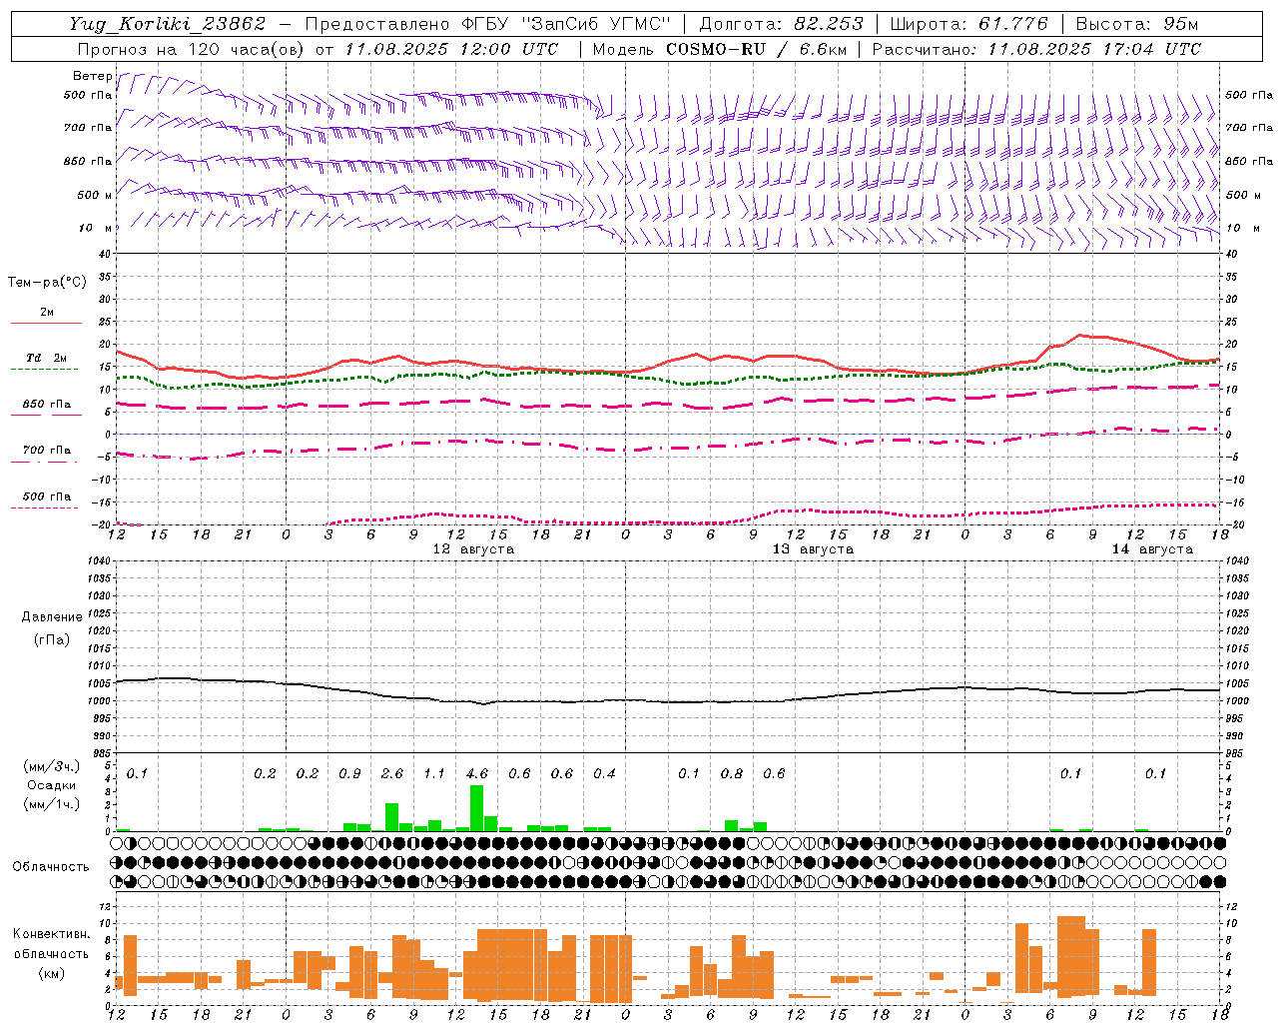Select the latitude value Широта: 61.776
The width and height of the screenshot is (1278, 1023).
[968, 24]
